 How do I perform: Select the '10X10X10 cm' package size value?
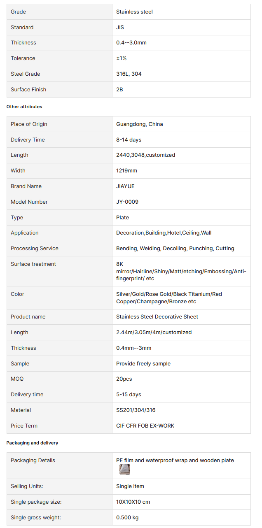click(x=133, y=502)
